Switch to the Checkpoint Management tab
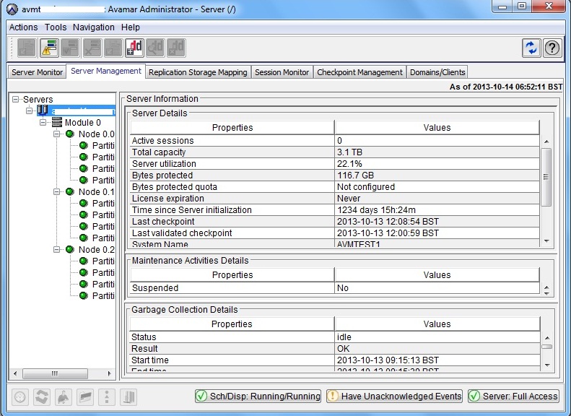 click(x=359, y=72)
